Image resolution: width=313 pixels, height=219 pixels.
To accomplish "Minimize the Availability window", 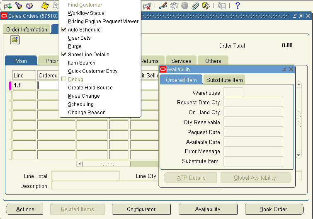I will click(x=284, y=69).
